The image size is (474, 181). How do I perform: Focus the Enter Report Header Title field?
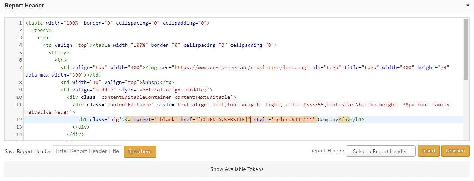tap(87, 151)
